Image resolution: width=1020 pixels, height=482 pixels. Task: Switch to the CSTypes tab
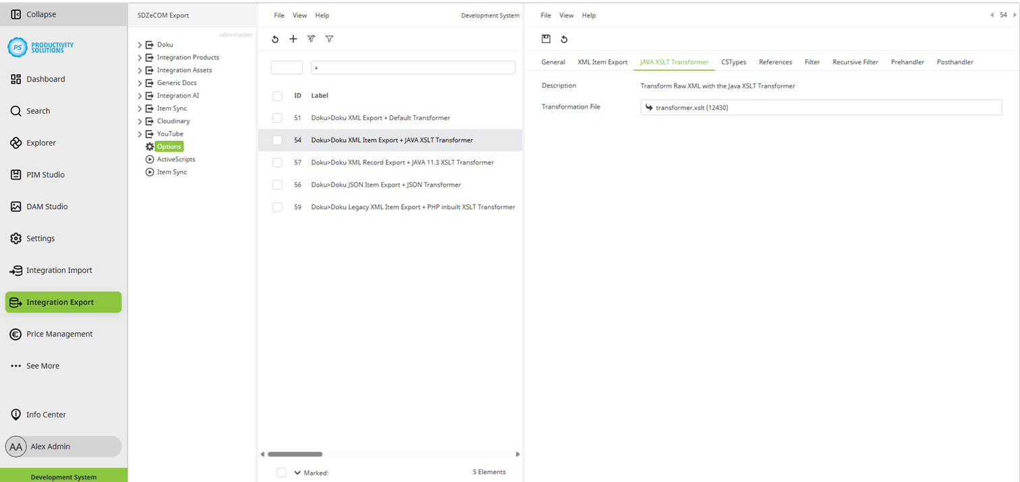point(733,61)
